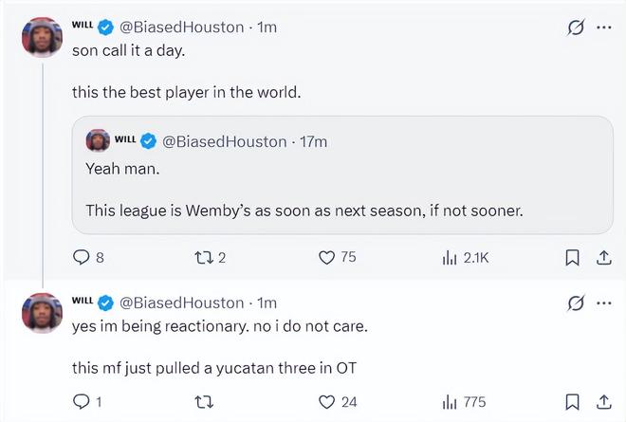This screenshot has height=422, width=626.
Task: Share the first tweet
Action: tap(603, 258)
